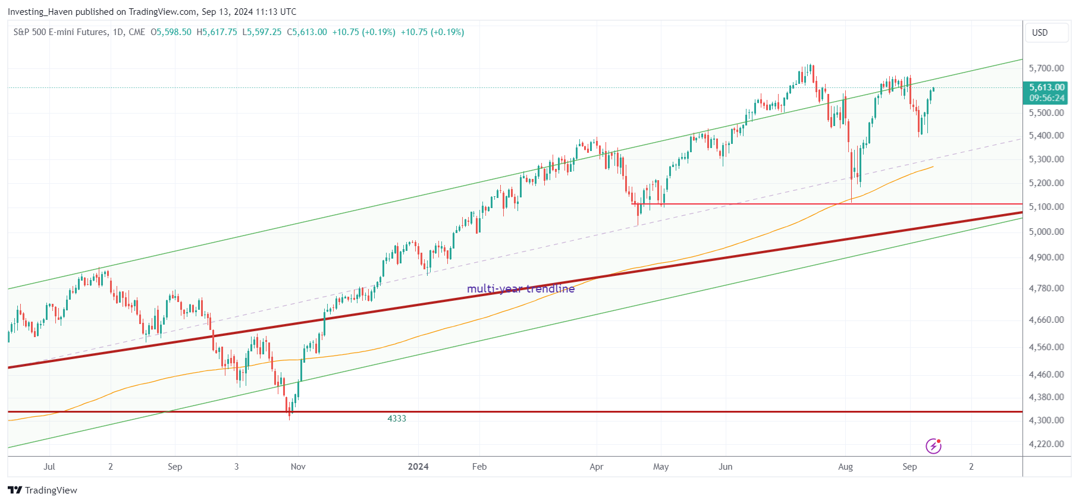Click the purple lightning flash icon
The image size is (1079, 503).
click(933, 446)
